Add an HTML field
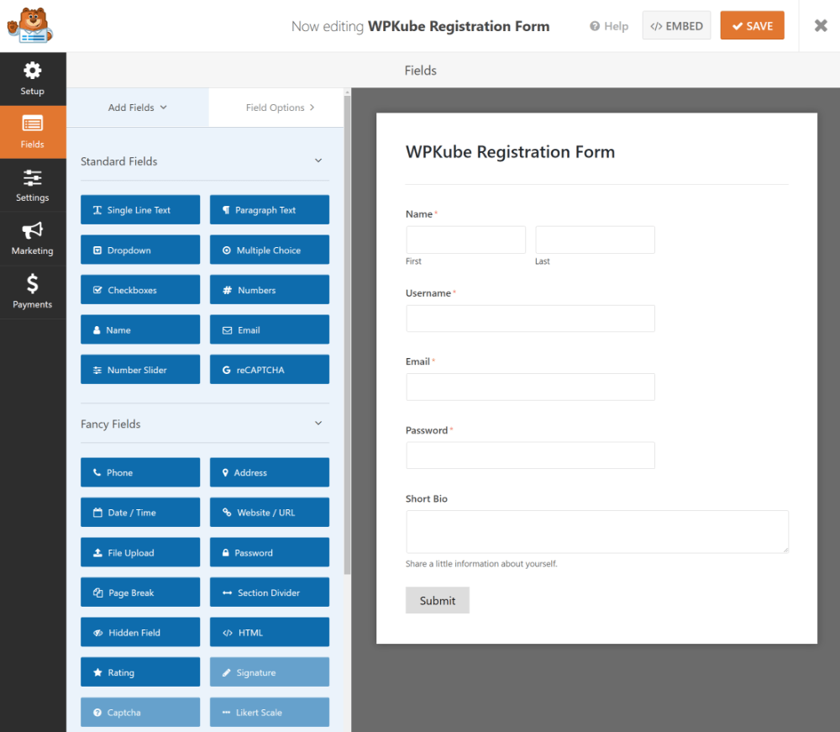 pos(270,632)
